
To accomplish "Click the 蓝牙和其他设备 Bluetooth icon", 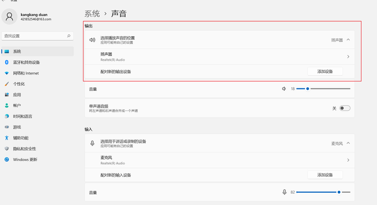I will pos(7,62).
